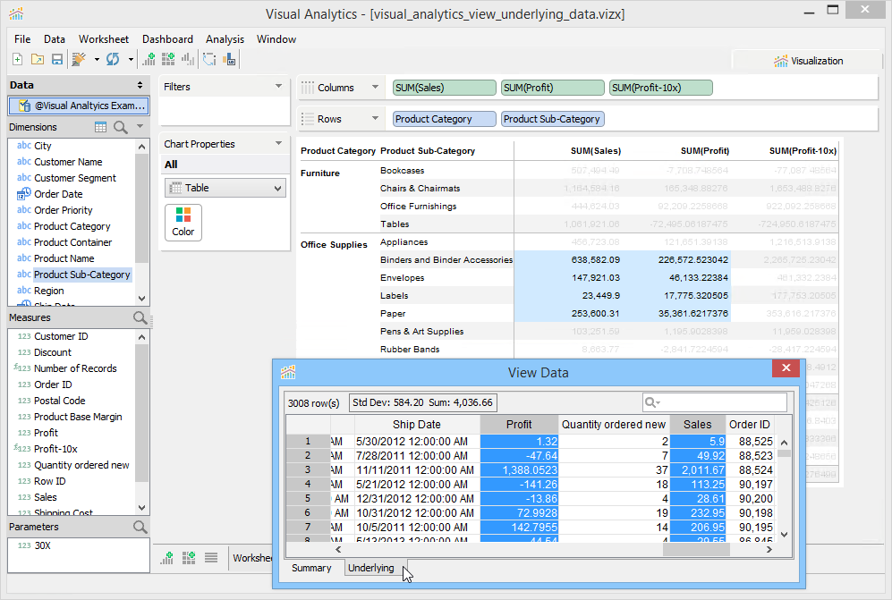Expand the Filters panel dropdown arrow
Image resolution: width=892 pixels, height=600 pixels.
tap(278, 87)
